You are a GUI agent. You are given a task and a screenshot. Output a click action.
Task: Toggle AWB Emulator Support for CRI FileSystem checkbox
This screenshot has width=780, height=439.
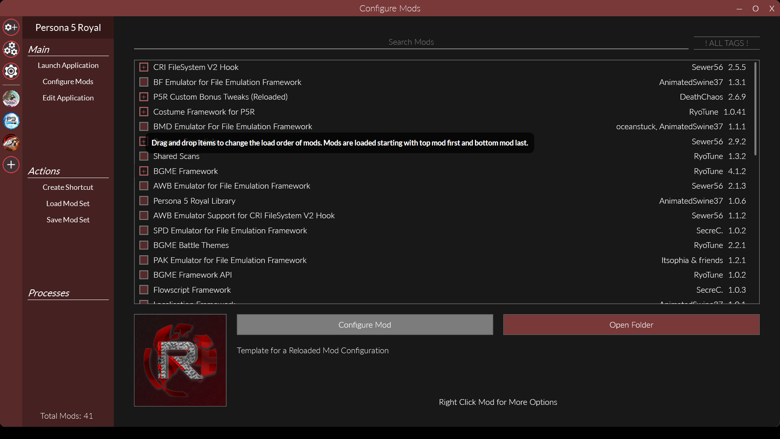coord(144,215)
